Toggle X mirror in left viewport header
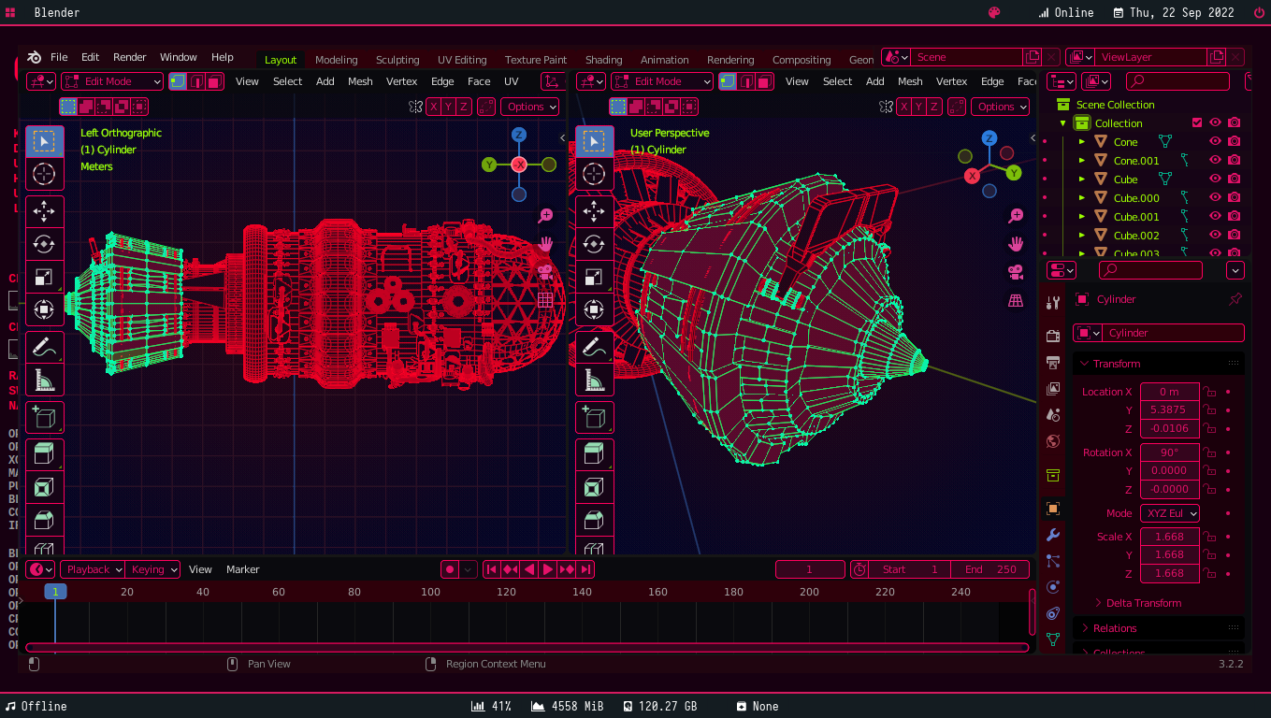Viewport: 1271px width, 718px height. click(434, 107)
